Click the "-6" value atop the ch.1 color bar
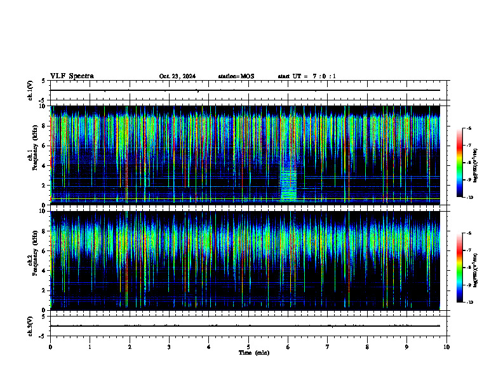This screenshot has width=503, height=389. click(x=469, y=128)
